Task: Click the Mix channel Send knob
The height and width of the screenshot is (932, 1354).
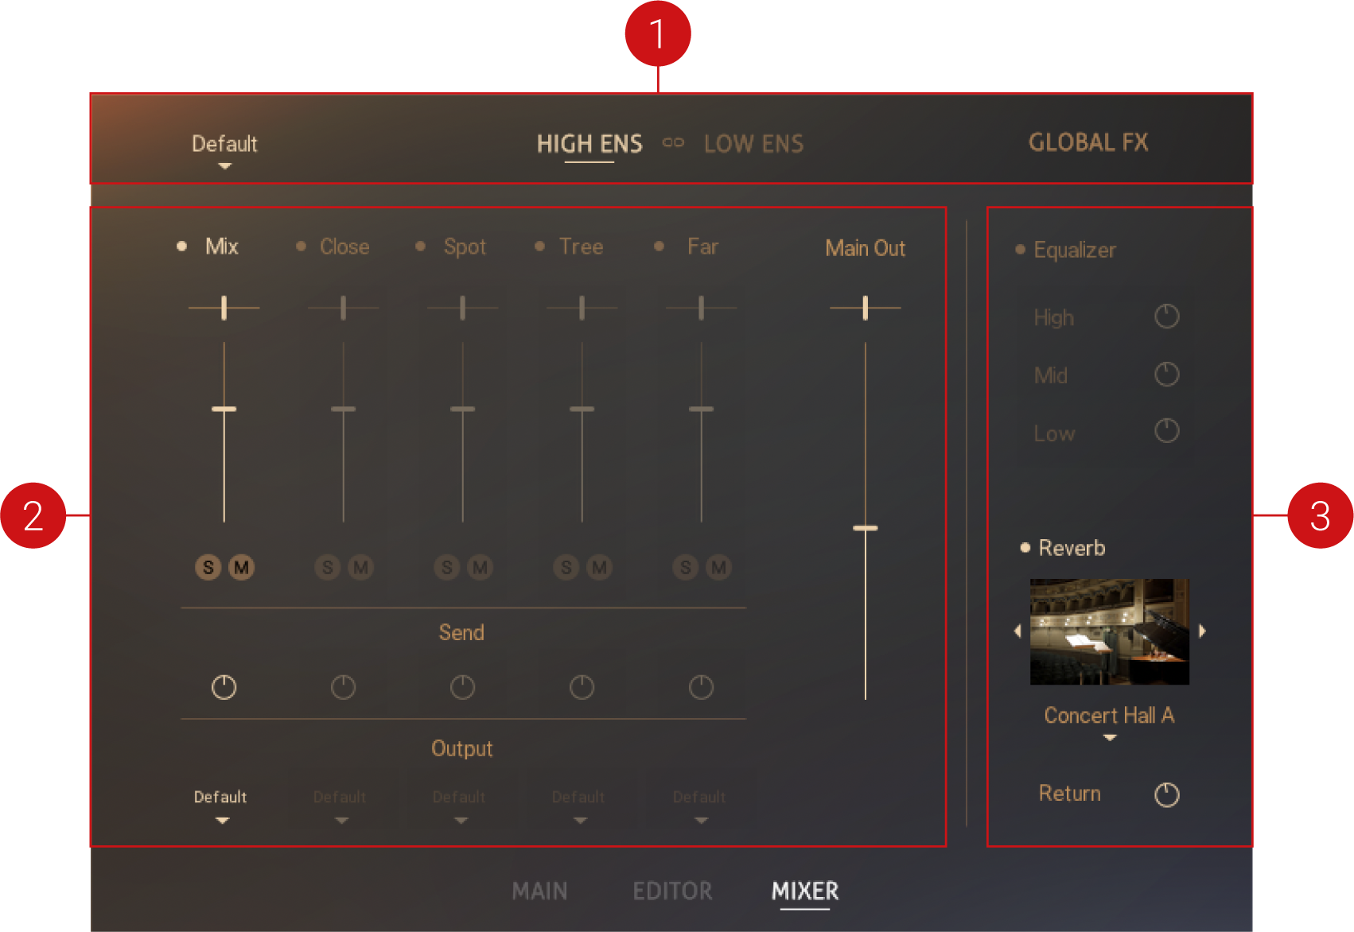Action: tap(224, 687)
